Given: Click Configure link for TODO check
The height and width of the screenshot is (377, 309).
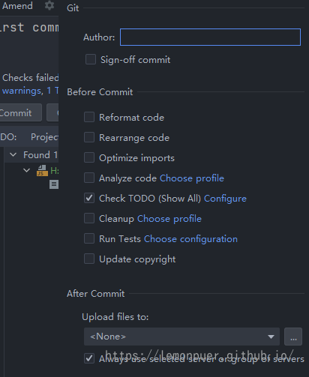Looking at the screenshot, I should click(225, 199).
